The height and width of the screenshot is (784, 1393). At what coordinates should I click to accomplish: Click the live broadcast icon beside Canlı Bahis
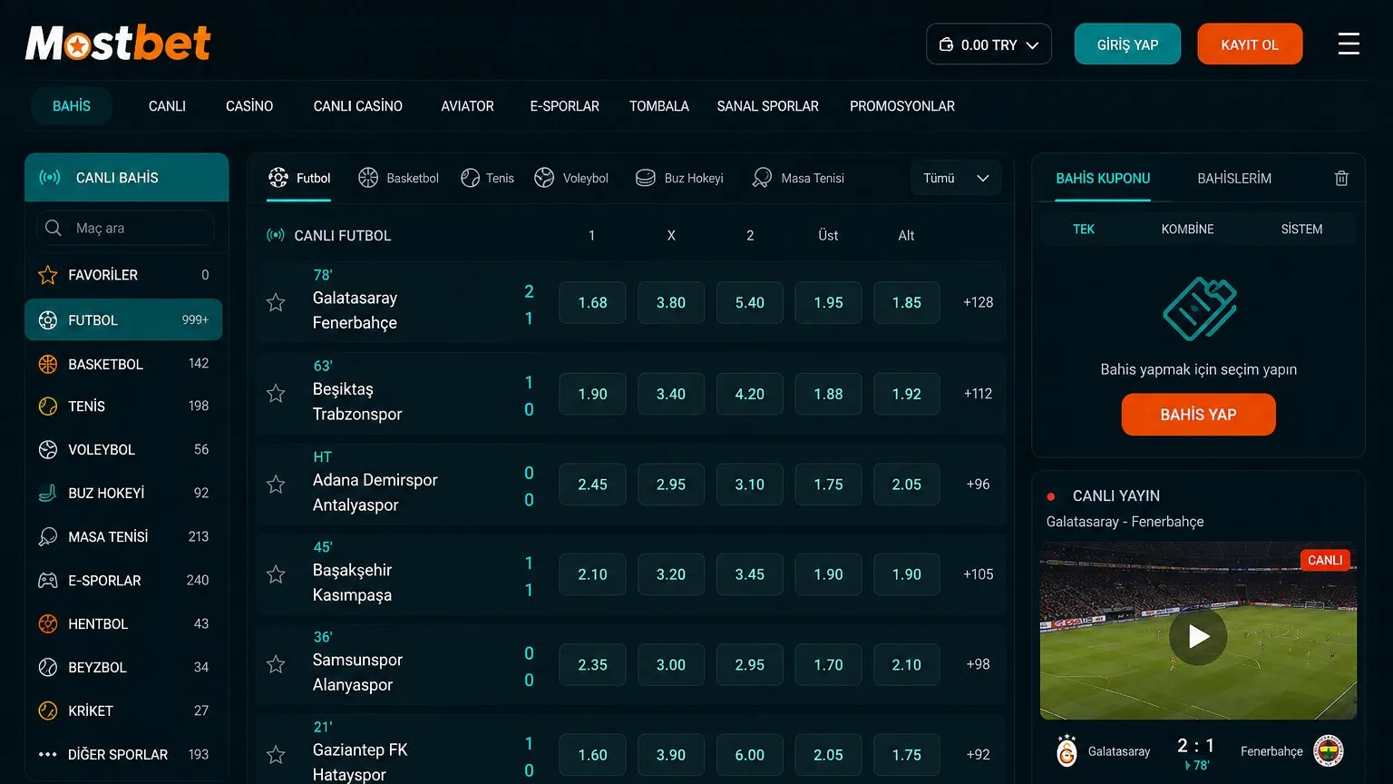pyautogui.click(x=50, y=177)
